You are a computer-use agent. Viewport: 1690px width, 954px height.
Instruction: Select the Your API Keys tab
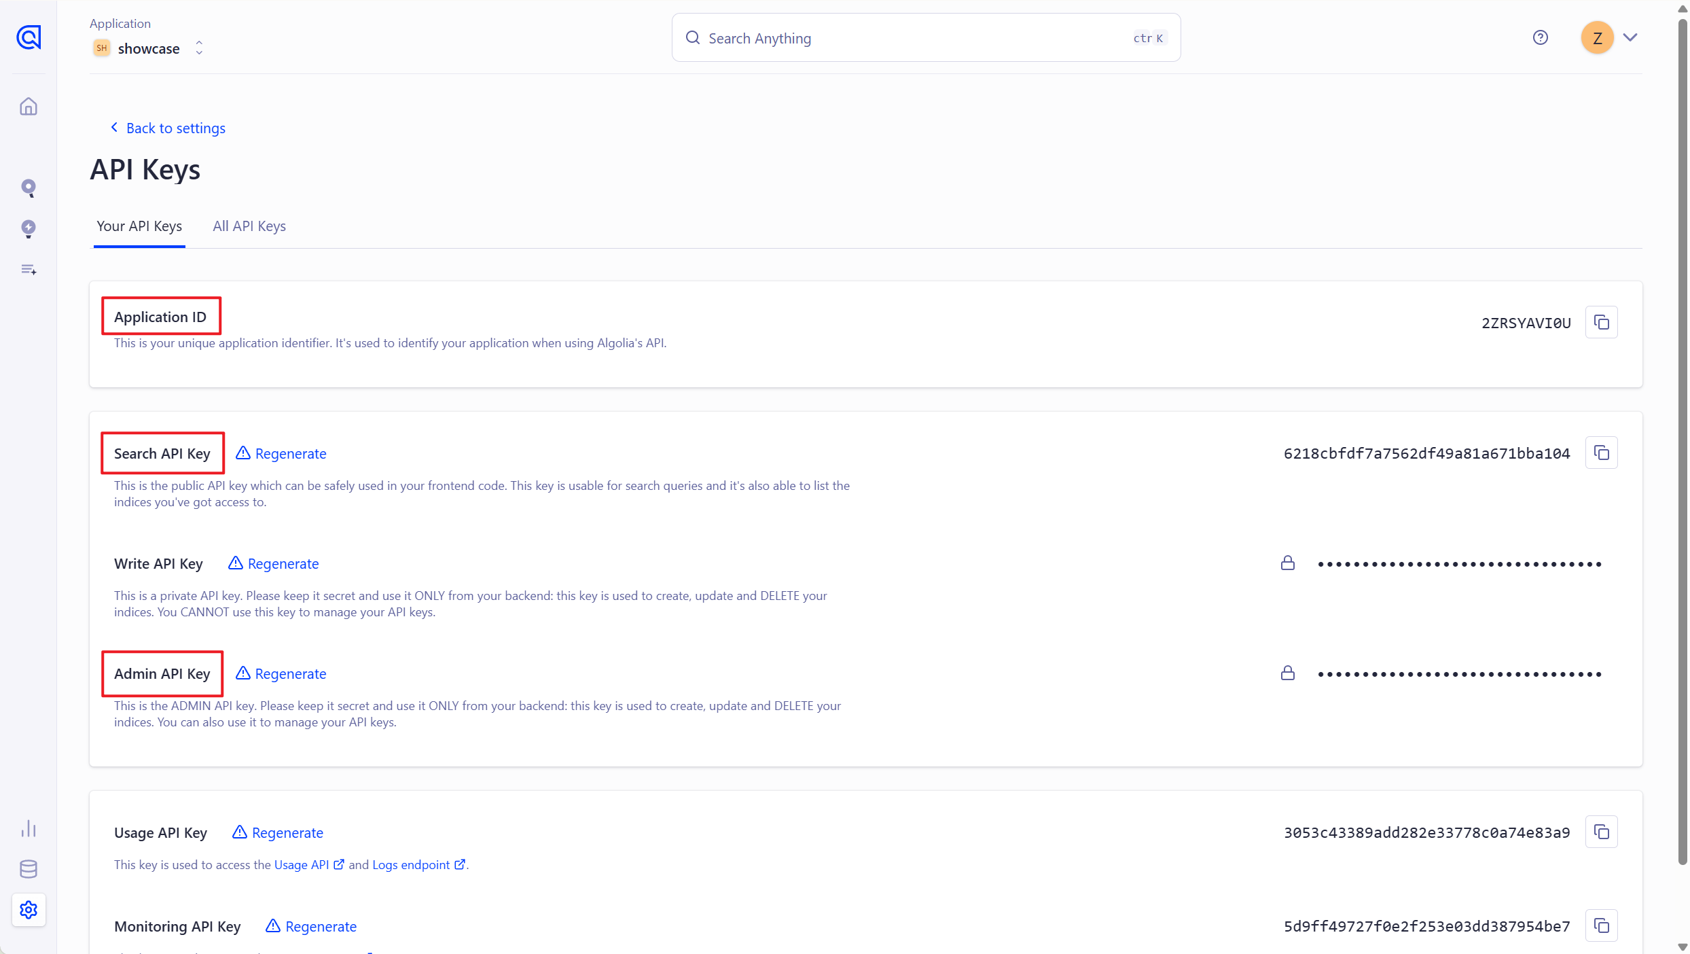pyautogui.click(x=139, y=226)
